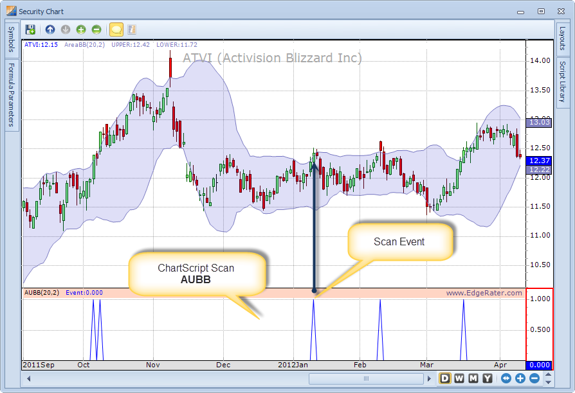Click the horizontal scrollbar left arrow
575x393 pixels.
pyautogui.click(x=28, y=378)
